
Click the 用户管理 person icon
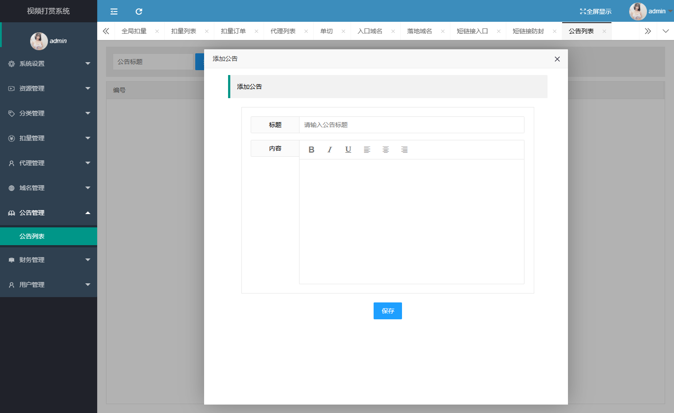coord(12,285)
